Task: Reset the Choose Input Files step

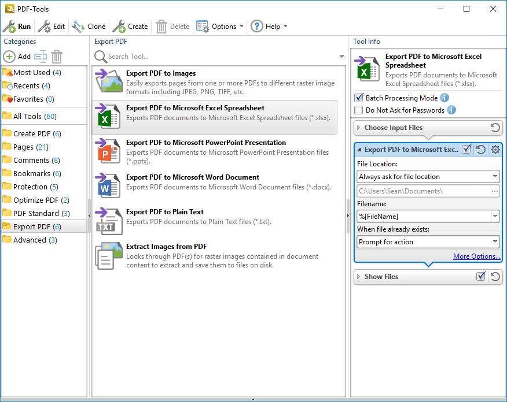Action: click(x=495, y=128)
